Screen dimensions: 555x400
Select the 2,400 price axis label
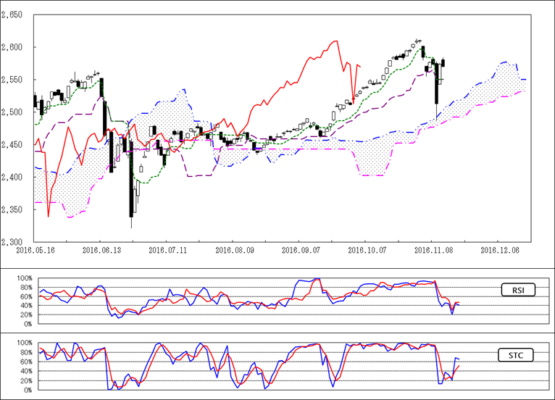(x=12, y=178)
